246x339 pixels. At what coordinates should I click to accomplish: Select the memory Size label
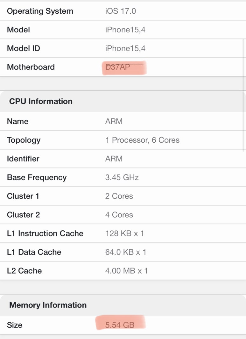click(x=15, y=325)
